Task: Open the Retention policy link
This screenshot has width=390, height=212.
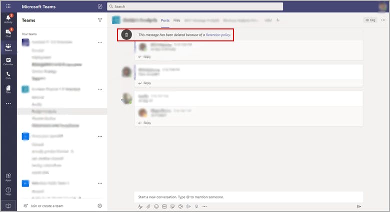Action: 218,35
